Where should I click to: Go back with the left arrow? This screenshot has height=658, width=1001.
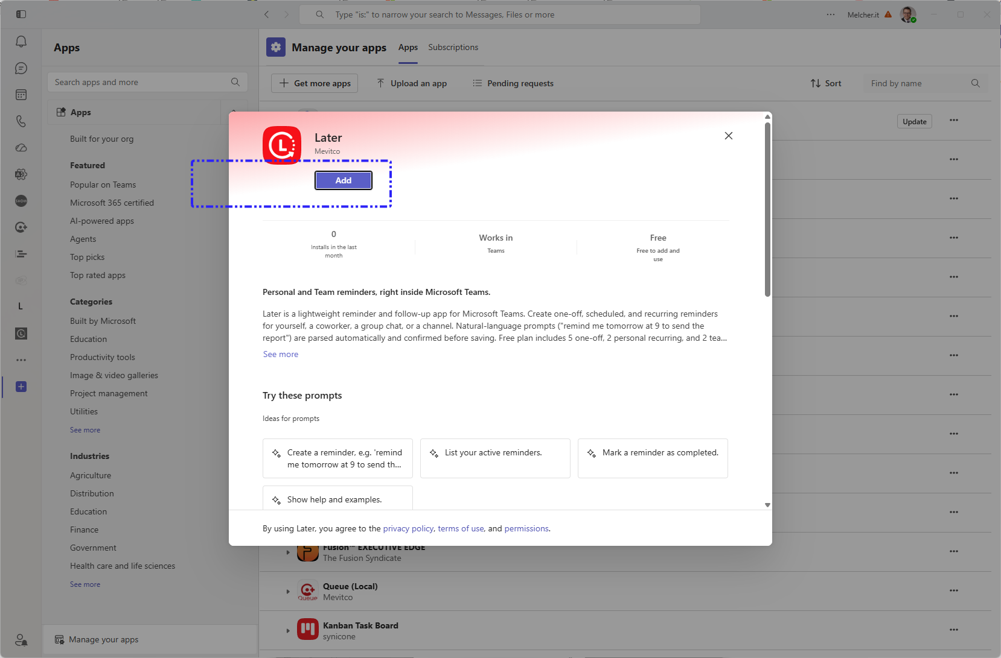coord(267,14)
